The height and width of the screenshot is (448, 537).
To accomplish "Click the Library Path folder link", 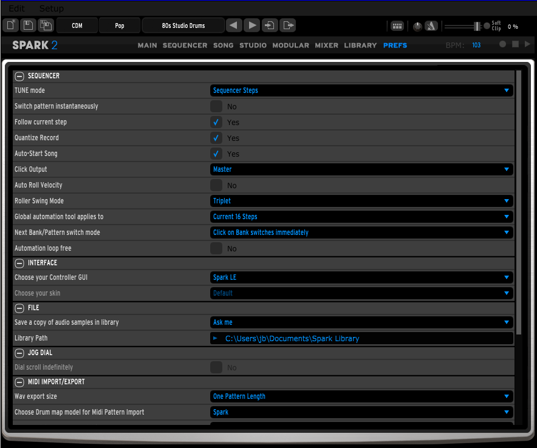I will [x=292, y=338].
